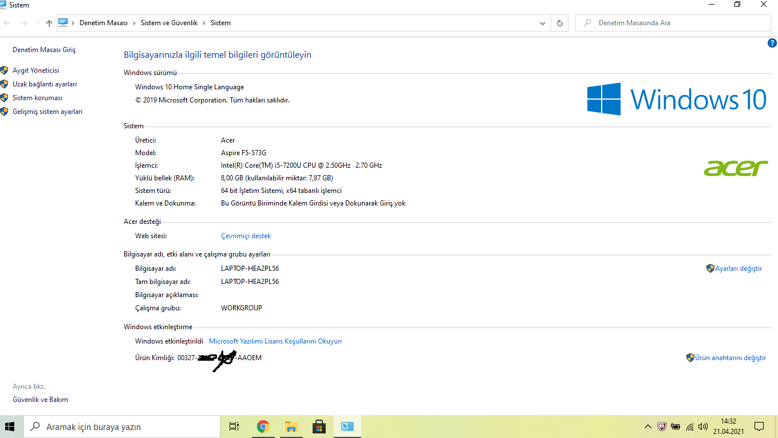
Task: Go up one level with the up arrow
Action: (49, 23)
